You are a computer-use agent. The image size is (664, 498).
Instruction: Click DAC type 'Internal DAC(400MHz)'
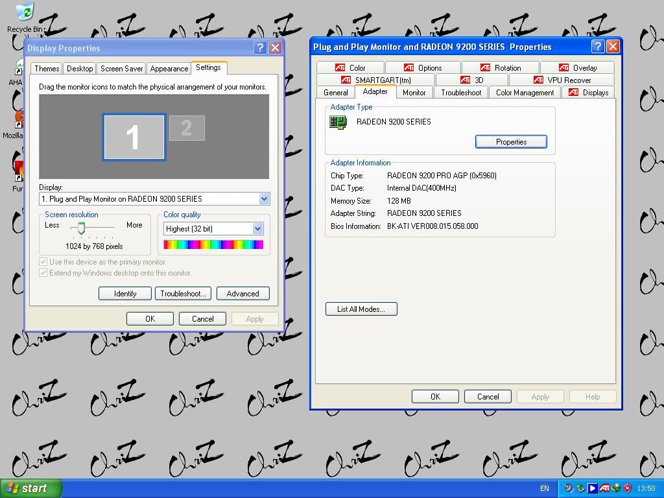point(421,188)
